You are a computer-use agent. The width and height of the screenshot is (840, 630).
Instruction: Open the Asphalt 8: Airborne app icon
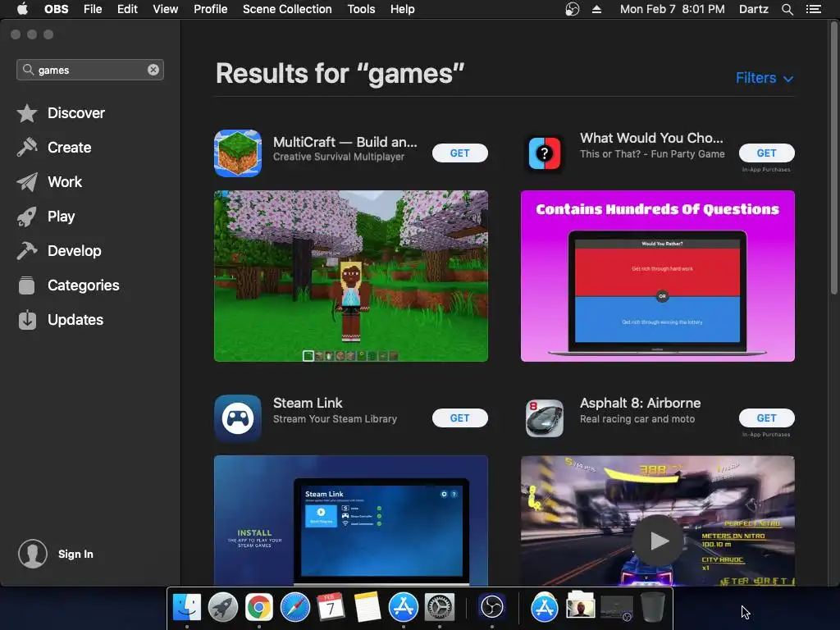pyautogui.click(x=545, y=418)
